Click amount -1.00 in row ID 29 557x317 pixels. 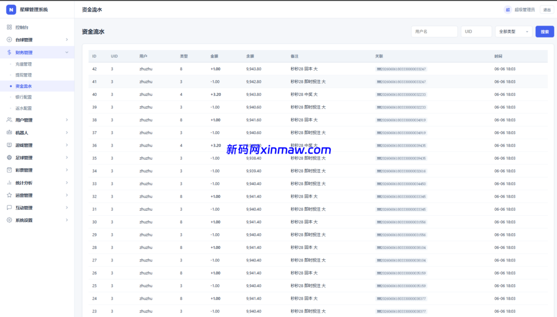[215, 235]
